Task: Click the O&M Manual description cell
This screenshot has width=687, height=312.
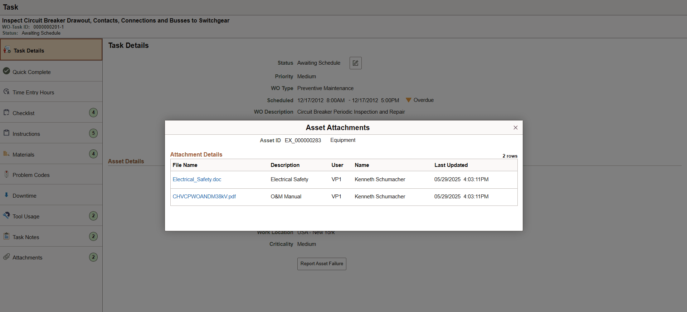Action: [x=286, y=197]
